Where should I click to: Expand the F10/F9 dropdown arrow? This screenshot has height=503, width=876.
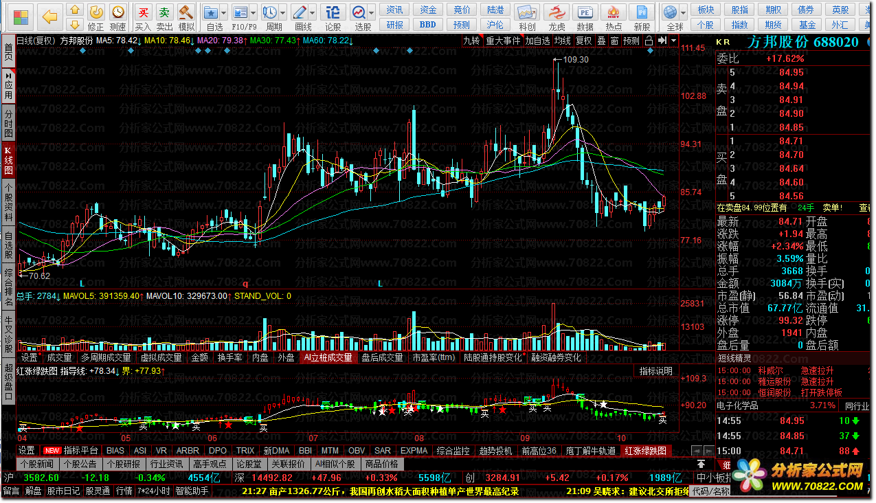(x=255, y=12)
